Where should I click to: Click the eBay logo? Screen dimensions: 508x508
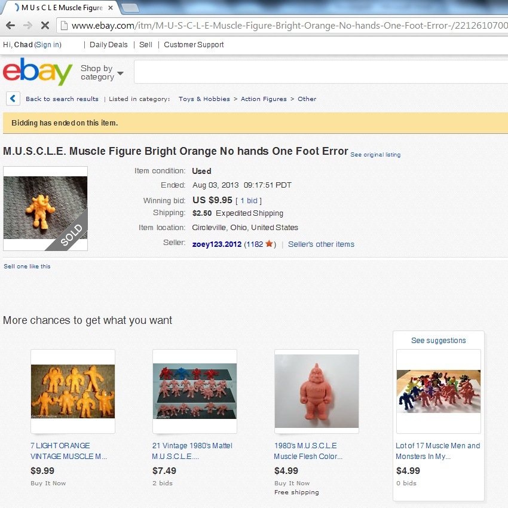(38, 71)
